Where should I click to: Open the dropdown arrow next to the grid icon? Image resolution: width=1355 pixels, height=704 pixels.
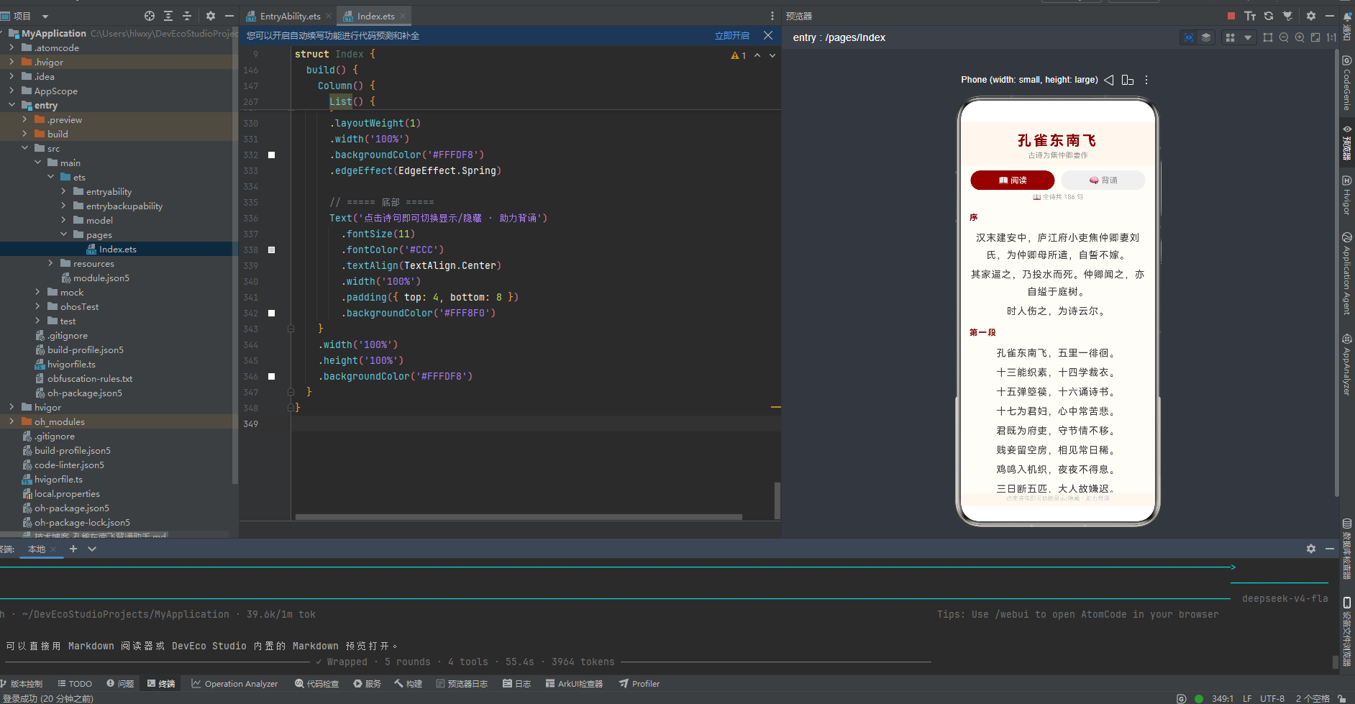pos(1248,37)
